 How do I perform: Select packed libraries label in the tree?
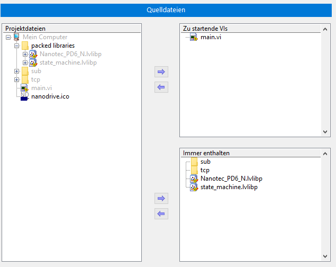(53, 46)
